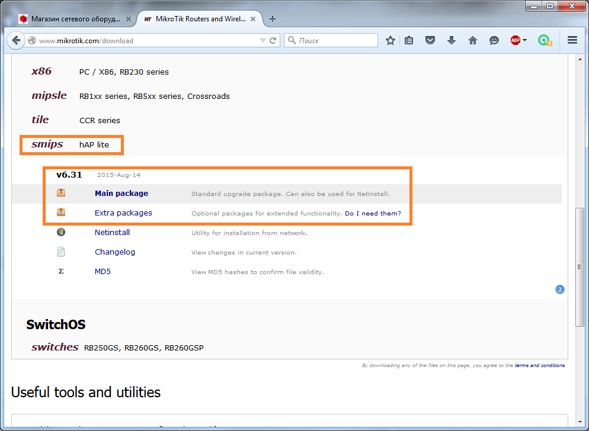Image resolution: width=589 pixels, height=431 pixels.
Task: Expand the tile CCR series section
Action: tap(40, 120)
